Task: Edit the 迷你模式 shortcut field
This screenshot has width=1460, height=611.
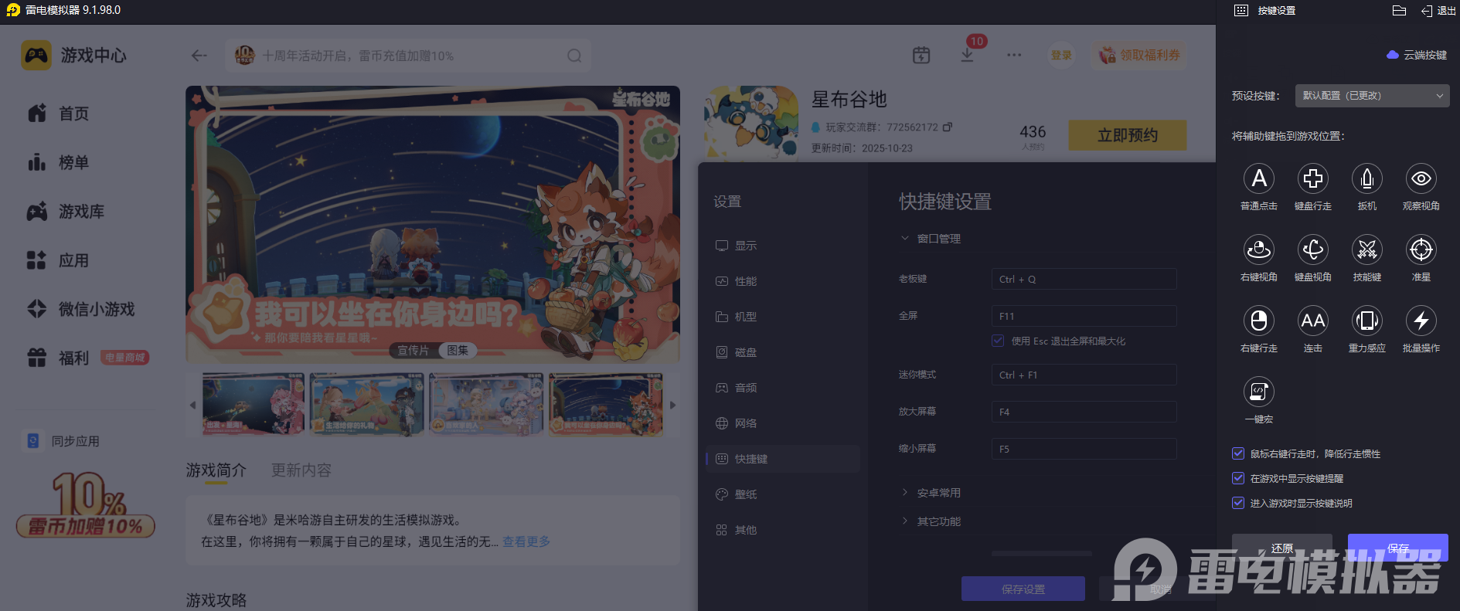Action: point(1084,375)
